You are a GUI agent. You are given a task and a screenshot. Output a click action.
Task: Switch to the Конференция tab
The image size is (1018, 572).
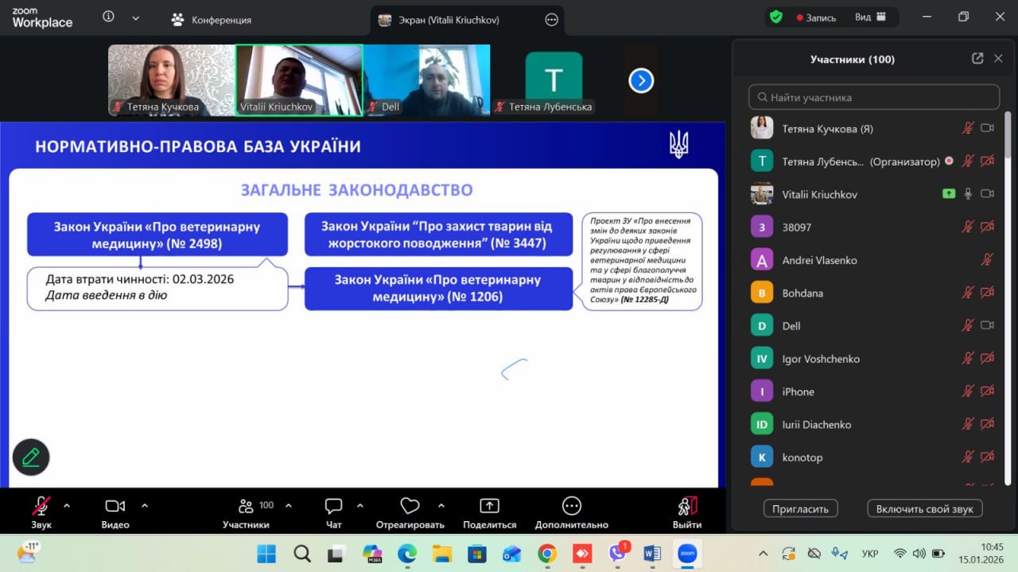pos(212,20)
